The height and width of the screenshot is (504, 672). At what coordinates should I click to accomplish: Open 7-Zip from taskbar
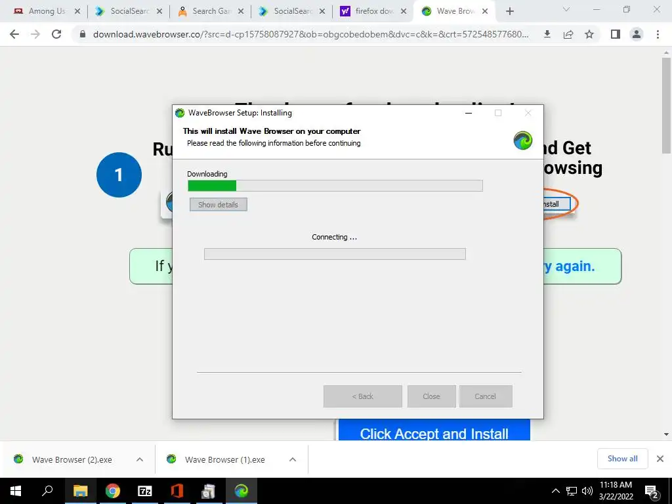[145, 491]
